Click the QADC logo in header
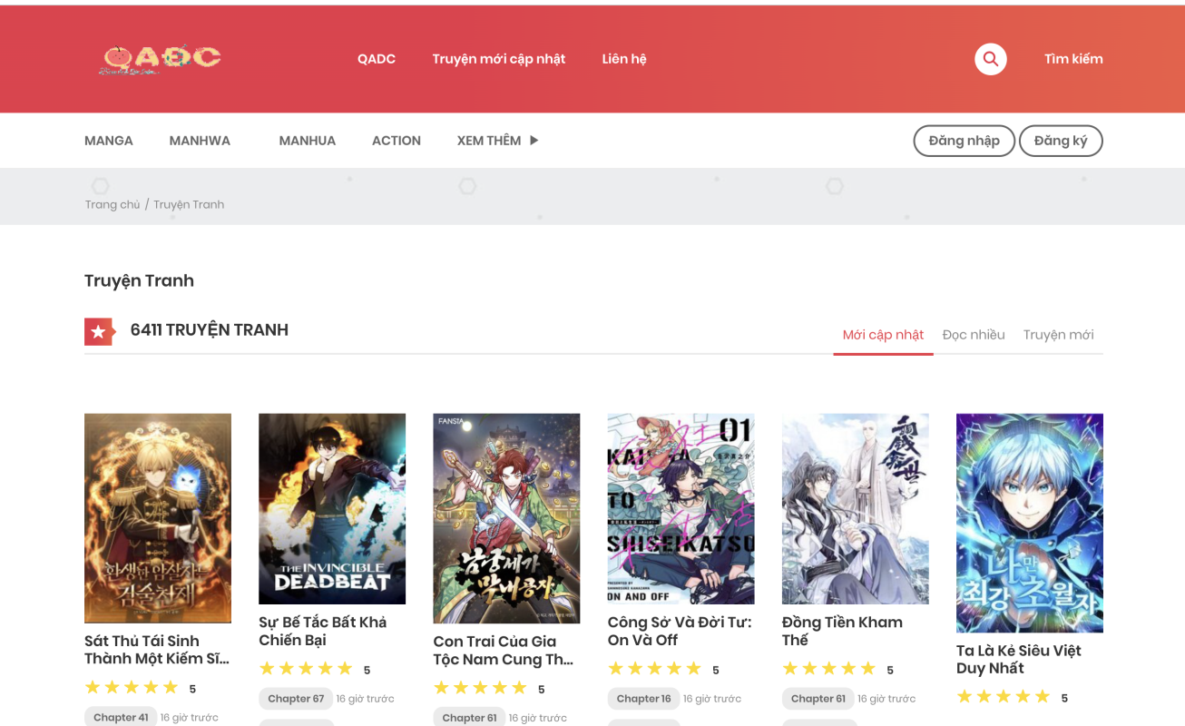The image size is (1185, 726). coord(160,59)
